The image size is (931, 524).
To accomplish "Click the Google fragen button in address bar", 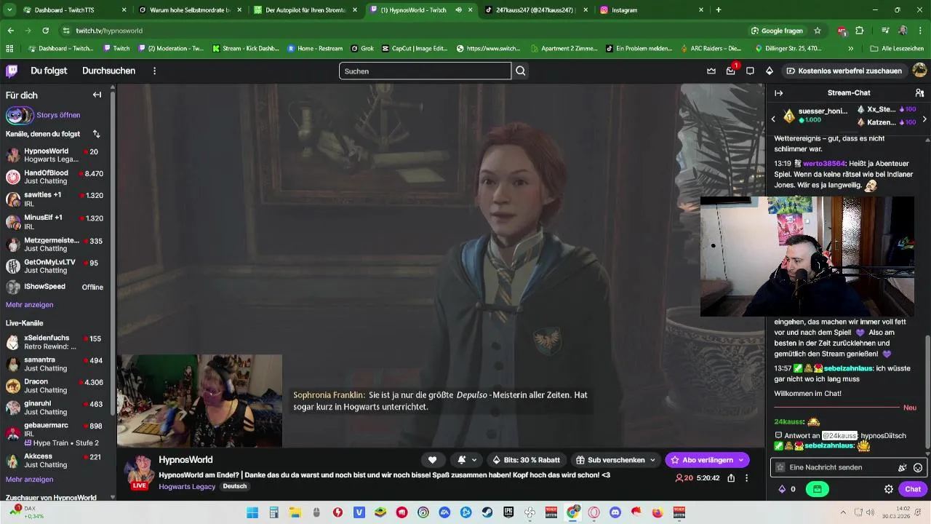I will coord(777,31).
